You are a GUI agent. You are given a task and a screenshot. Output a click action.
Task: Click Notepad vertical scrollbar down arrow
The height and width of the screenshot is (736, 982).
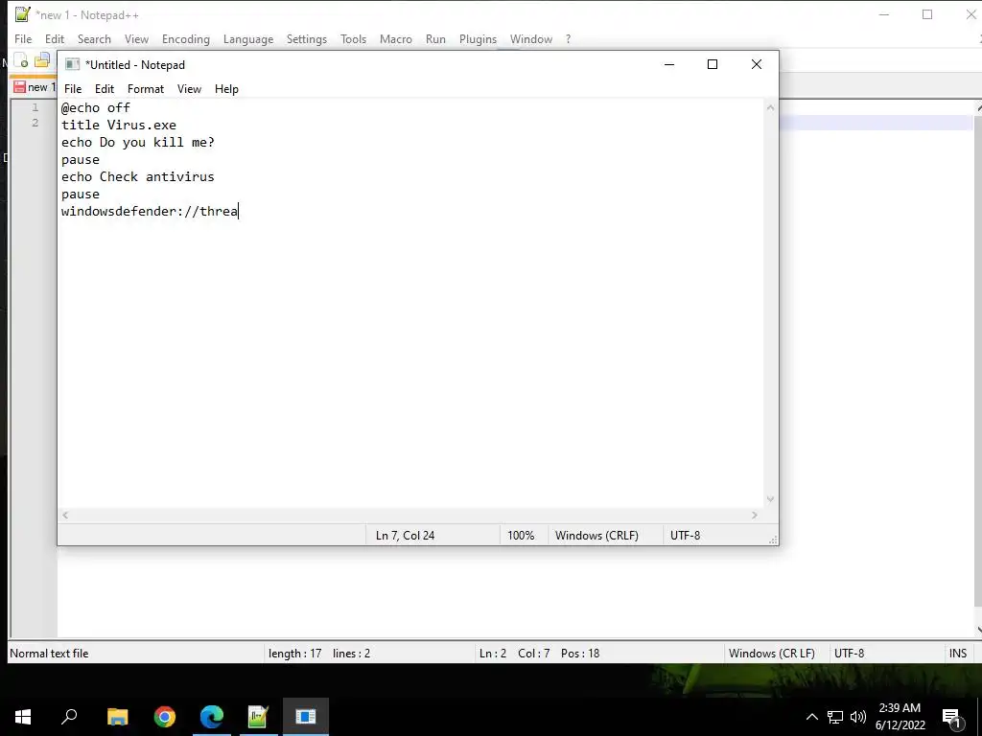(770, 499)
